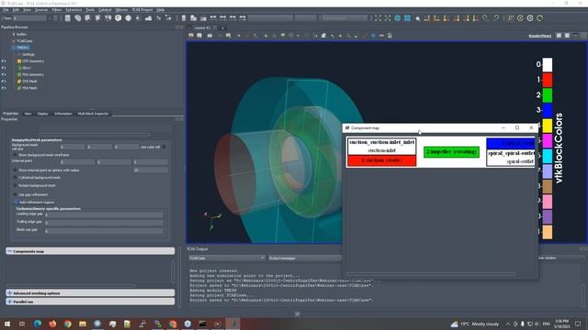Viewport: 588px width, 330px height.
Task: Toggle Use cube cell checkbox
Action: tap(164, 147)
